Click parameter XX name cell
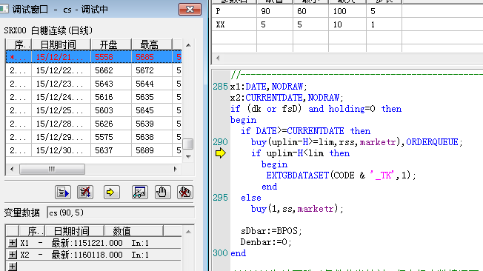This screenshot has height=271, width=483. click(x=234, y=24)
